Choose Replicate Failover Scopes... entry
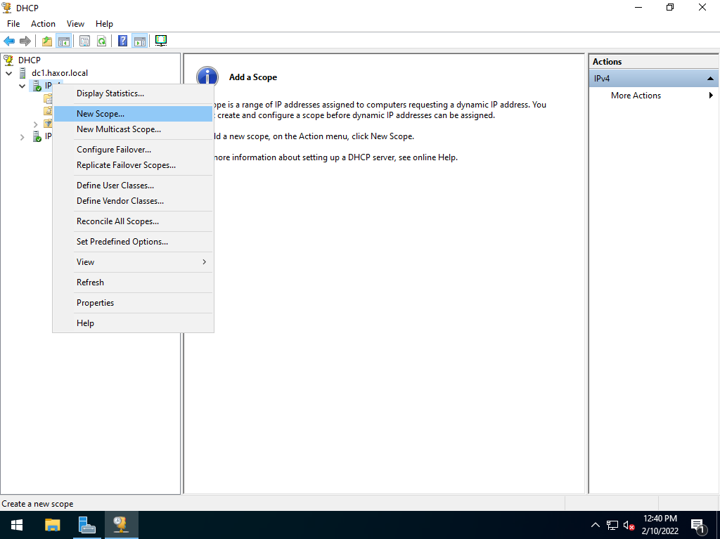This screenshot has height=539, width=720. coord(133,165)
